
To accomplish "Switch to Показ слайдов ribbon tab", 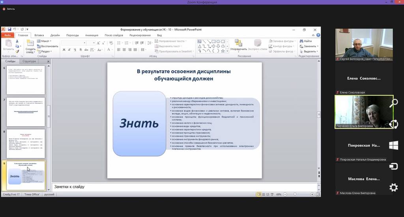I will [x=114, y=35].
